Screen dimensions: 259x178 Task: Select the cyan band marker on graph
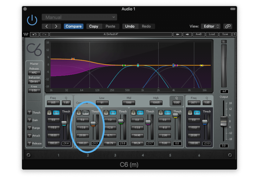tap(138, 65)
